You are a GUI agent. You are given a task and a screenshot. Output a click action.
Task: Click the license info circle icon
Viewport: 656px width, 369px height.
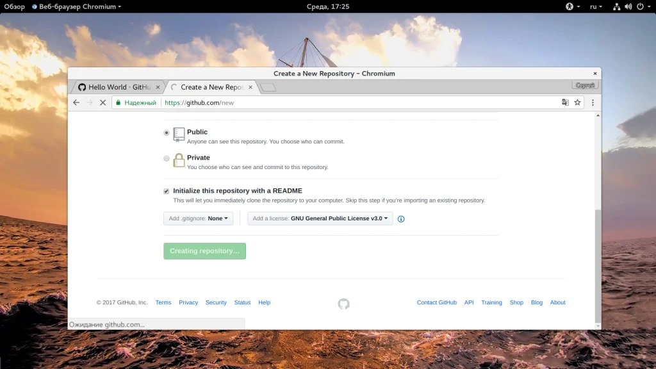coord(401,219)
